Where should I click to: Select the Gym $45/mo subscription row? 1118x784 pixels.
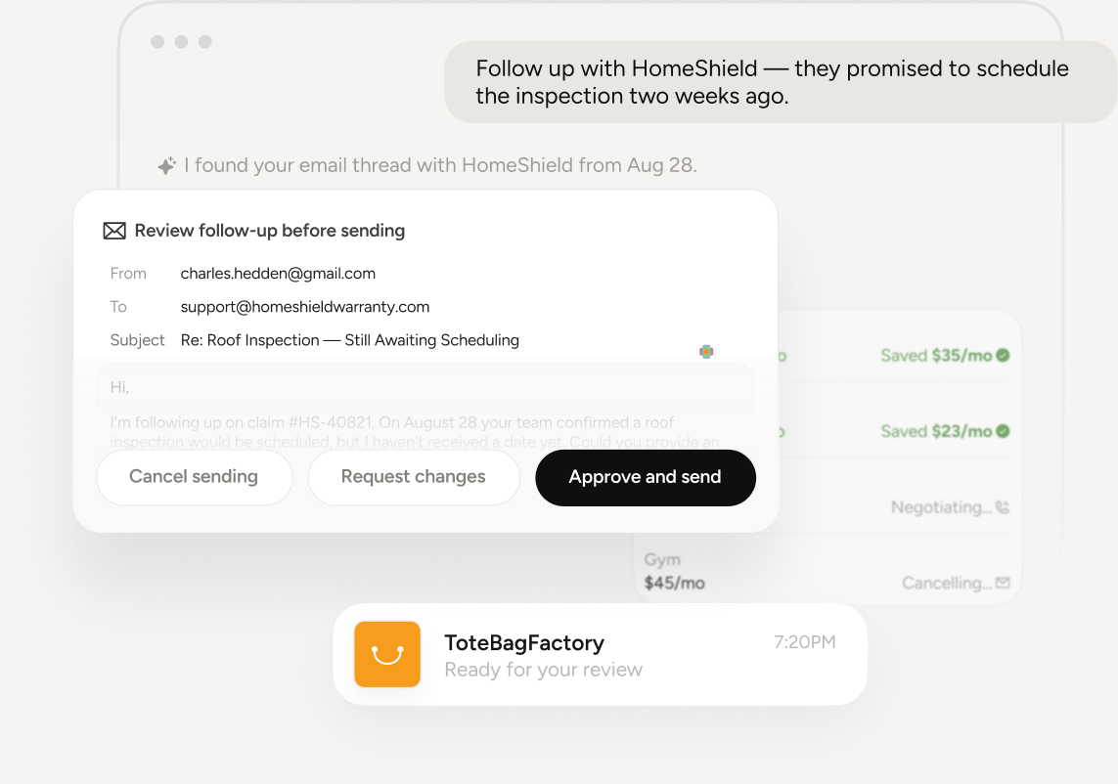827,572
